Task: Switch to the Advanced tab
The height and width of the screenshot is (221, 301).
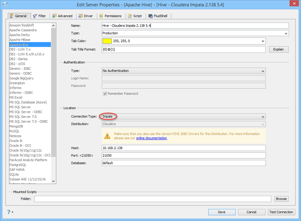Action: point(63,16)
